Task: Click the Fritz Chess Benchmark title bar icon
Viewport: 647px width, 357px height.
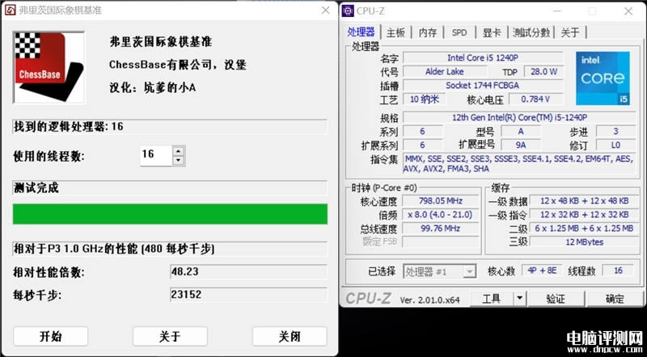Action: [x=10, y=10]
